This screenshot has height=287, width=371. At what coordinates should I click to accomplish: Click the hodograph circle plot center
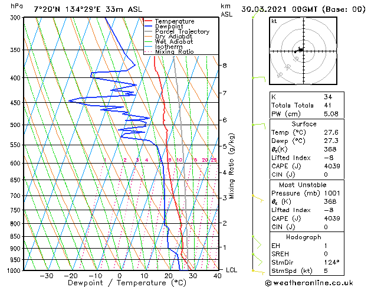(304, 51)
